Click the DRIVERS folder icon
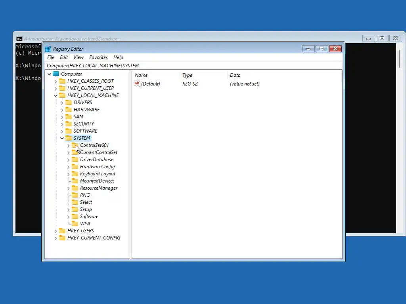 coord(69,103)
